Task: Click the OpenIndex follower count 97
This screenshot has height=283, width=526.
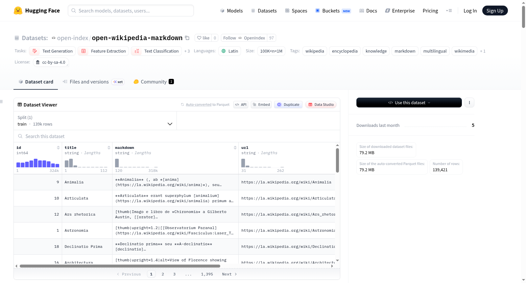Action: (272, 38)
